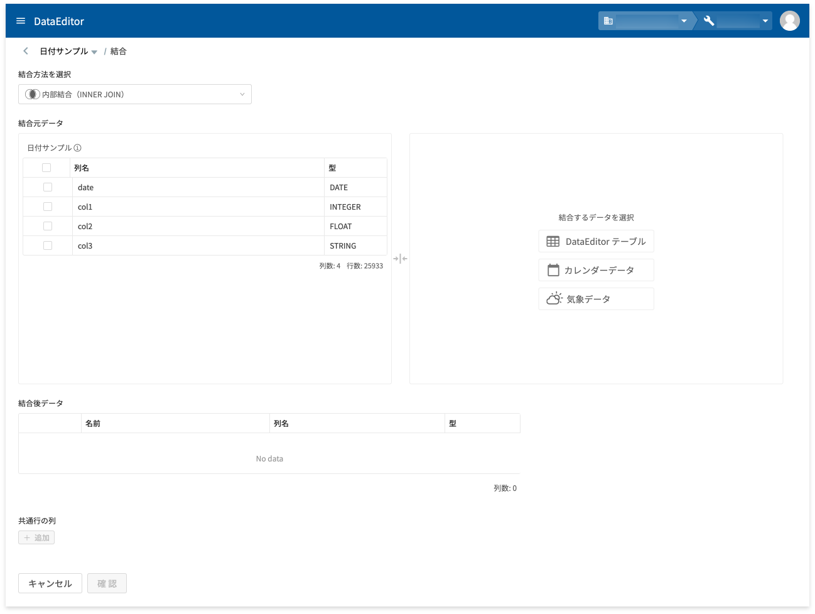
Task: Click the organization building icon
Action: click(x=608, y=21)
